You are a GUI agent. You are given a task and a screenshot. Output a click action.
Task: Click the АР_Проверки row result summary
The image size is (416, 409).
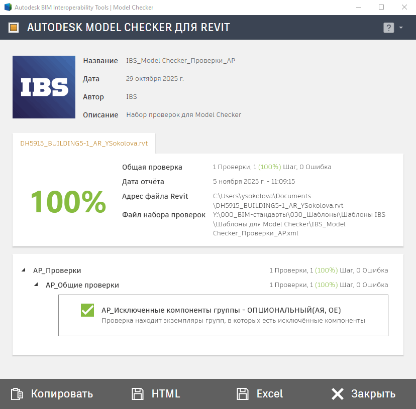coord(329,270)
